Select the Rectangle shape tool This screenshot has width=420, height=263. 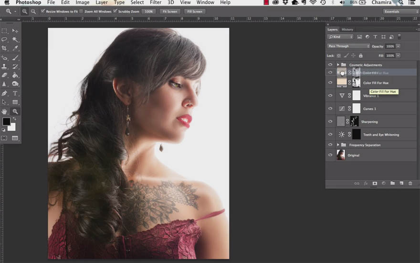pos(15,102)
